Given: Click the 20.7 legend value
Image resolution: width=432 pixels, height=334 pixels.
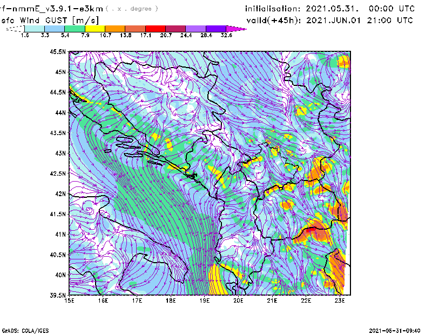Looking at the screenshot, I should [x=166, y=35].
